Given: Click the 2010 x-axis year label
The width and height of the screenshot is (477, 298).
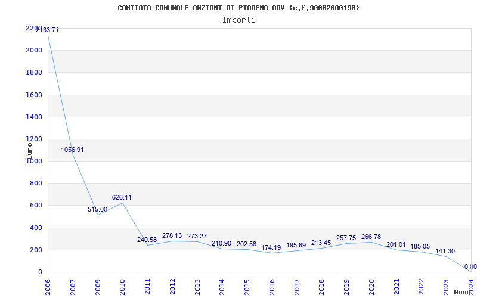Looking at the screenshot, I should tap(123, 287).
